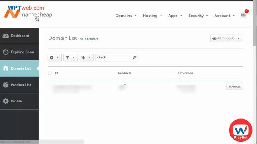Check the All domains checkbox

tap(50, 73)
